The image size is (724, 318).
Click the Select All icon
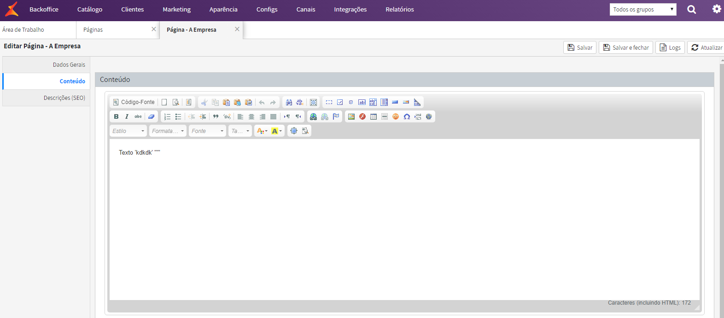[313, 102]
